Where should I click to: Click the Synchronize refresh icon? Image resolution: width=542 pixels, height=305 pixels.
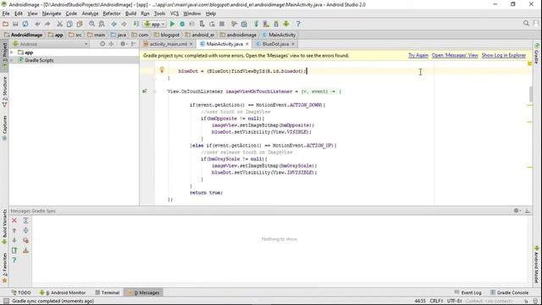tap(25, 24)
